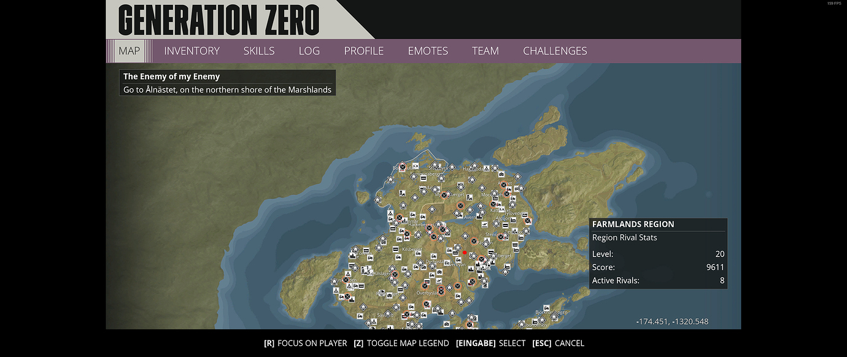Select the airplane icon southeast of Avern
The image size is (847, 357).
point(484,225)
